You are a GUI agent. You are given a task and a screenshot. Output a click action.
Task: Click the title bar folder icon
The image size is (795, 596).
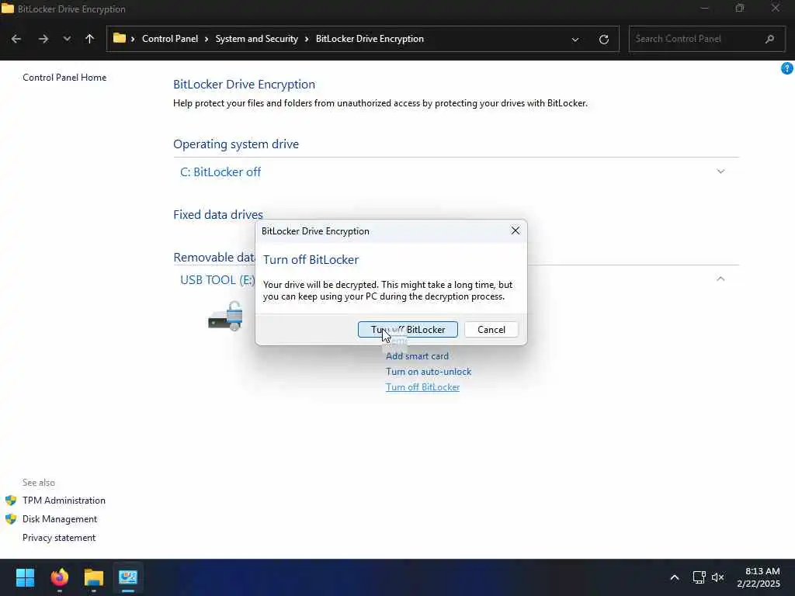pyautogui.click(x=7, y=9)
